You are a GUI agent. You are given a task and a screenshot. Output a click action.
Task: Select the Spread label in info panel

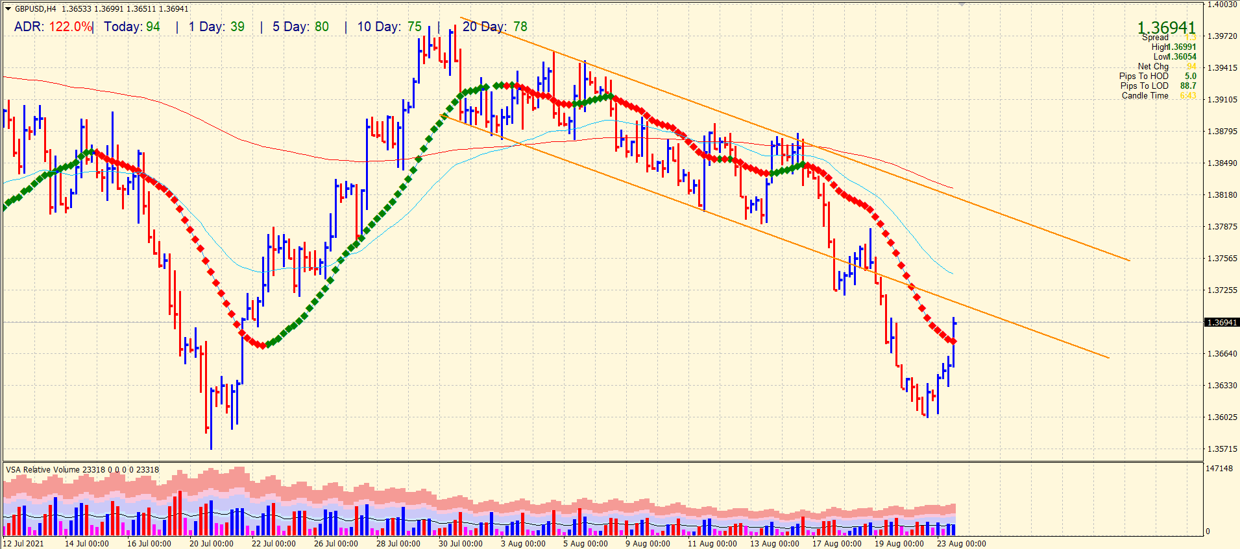(x=1156, y=38)
